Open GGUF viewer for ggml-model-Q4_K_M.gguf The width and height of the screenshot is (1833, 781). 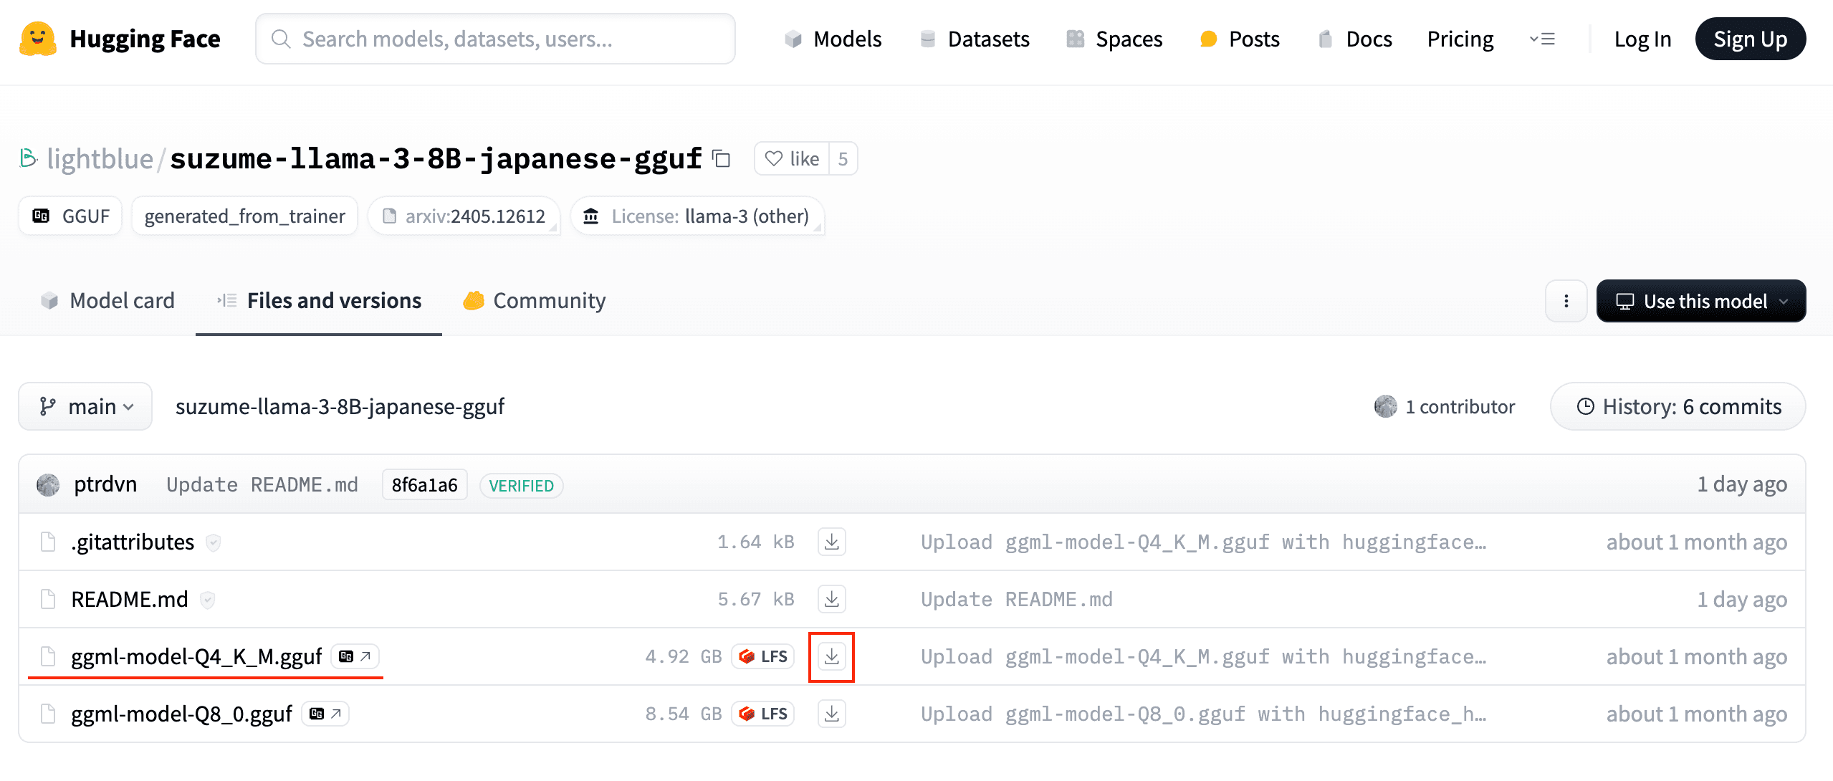point(355,656)
